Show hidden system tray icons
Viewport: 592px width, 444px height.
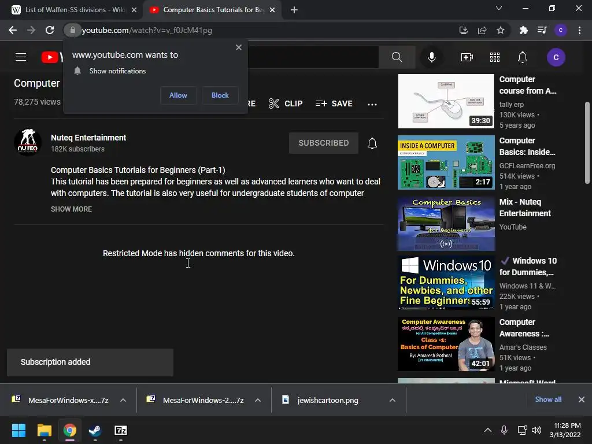click(488, 430)
